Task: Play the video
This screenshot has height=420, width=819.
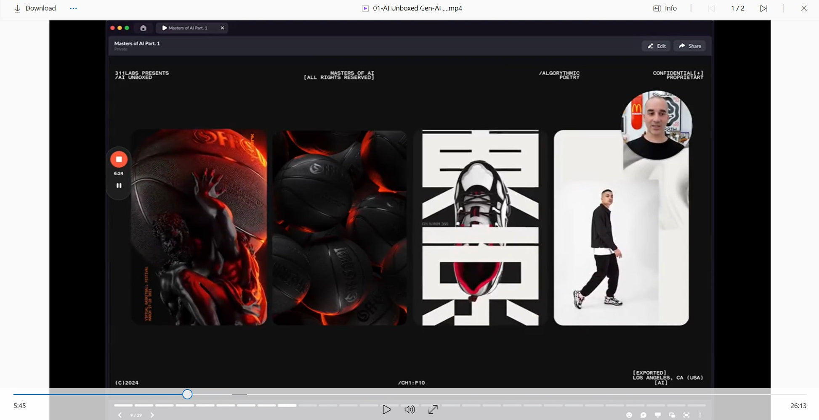Action: coord(386,409)
